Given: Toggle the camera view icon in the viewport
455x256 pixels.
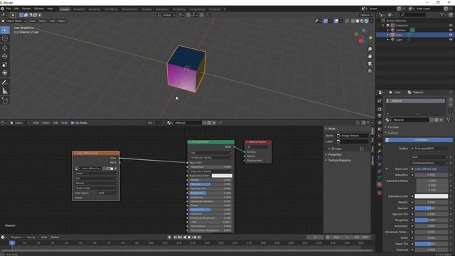Looking at the screenshot, I should [x=370, y=63].
